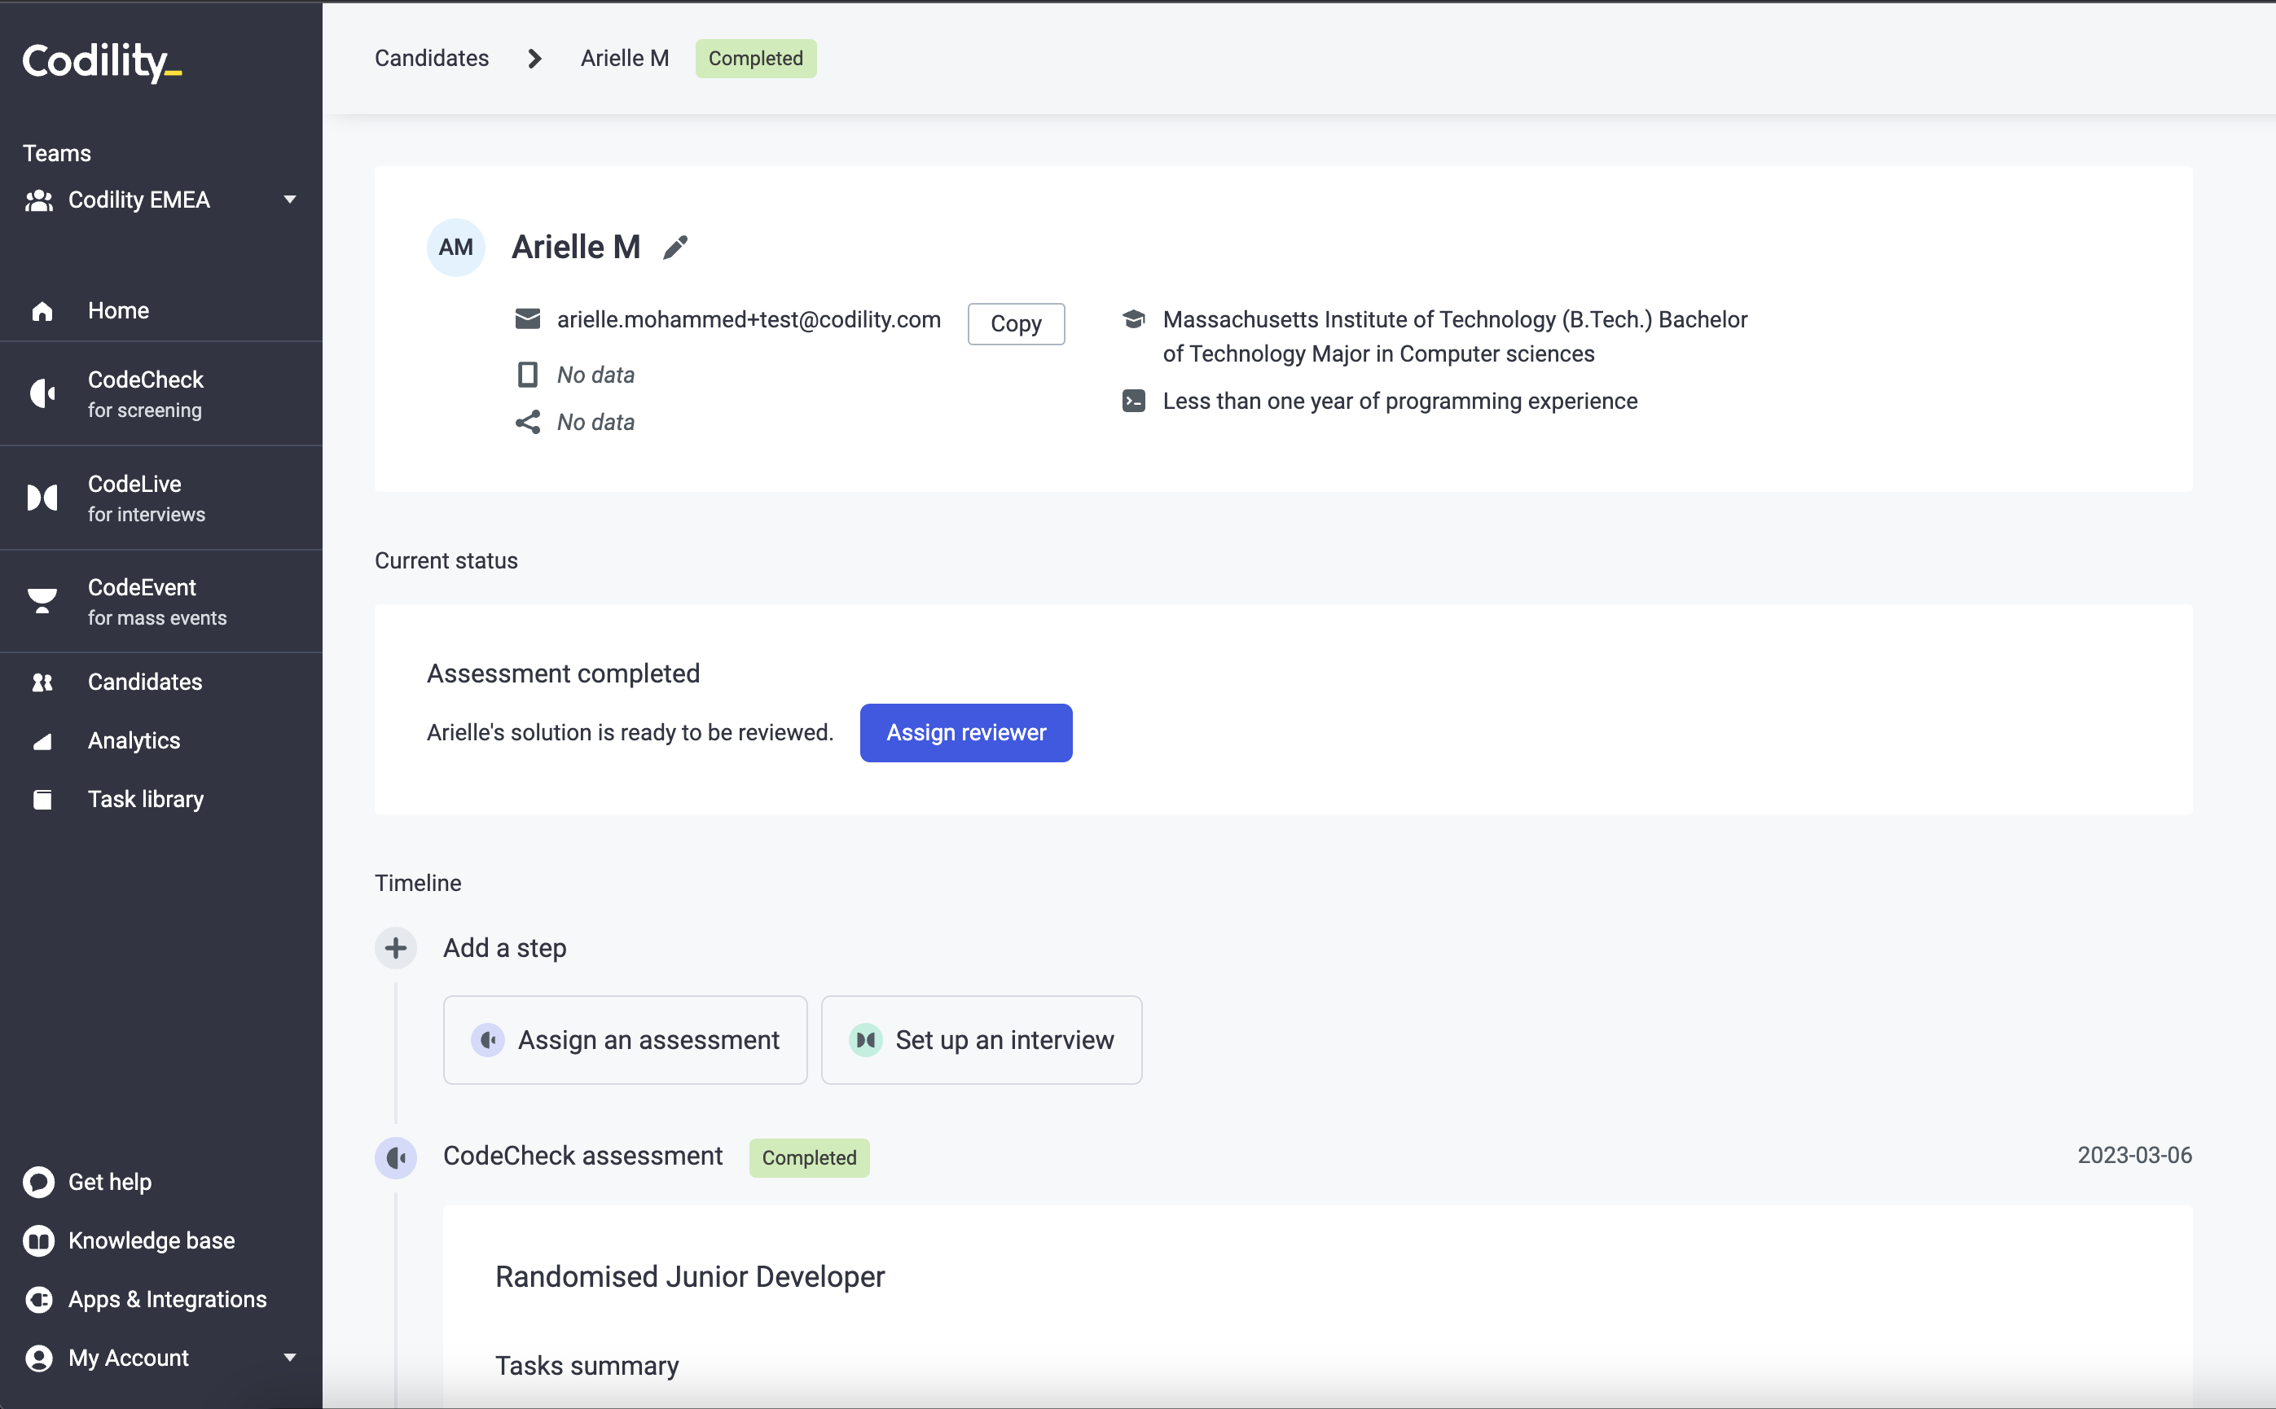Click the AM avatar circle
2276x1409 pixels.
point(455,248)
